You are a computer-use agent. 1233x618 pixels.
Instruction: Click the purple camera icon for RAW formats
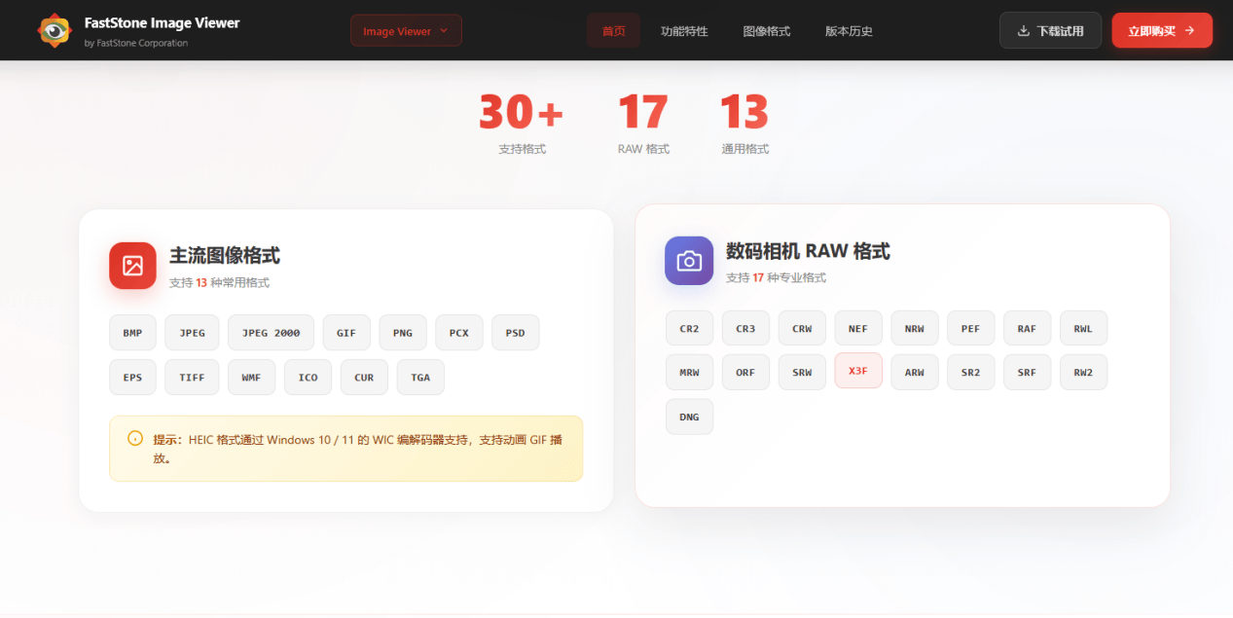(x=689, y=261)
